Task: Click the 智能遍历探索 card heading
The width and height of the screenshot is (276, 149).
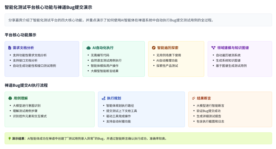Action: (167, 48)
